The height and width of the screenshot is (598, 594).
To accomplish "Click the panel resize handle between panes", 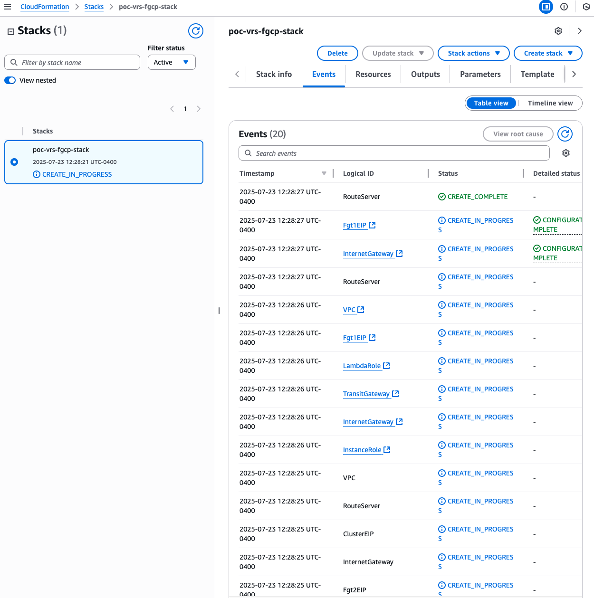I will (x=219, y=311).
